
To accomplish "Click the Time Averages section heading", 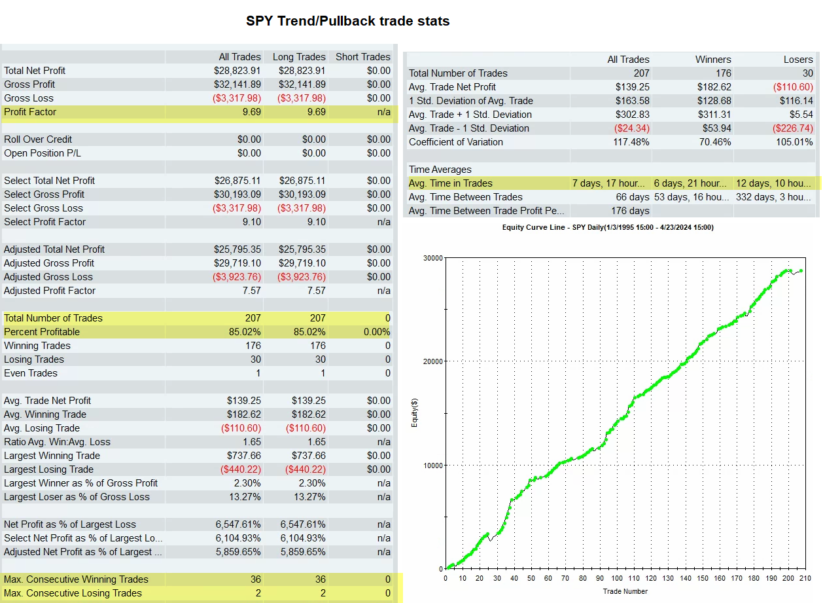I will pyautogui.click(x=440, y=170).
